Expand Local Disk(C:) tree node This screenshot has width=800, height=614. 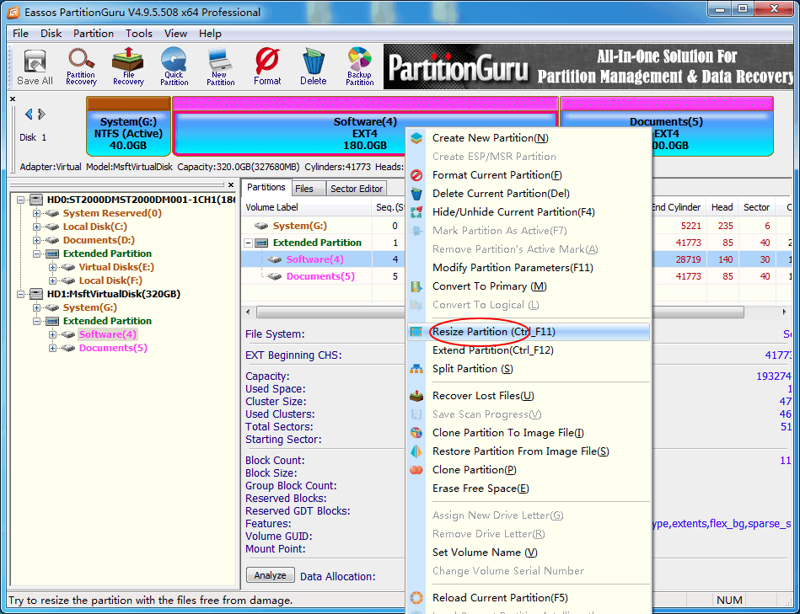click(x=36, y=227)
